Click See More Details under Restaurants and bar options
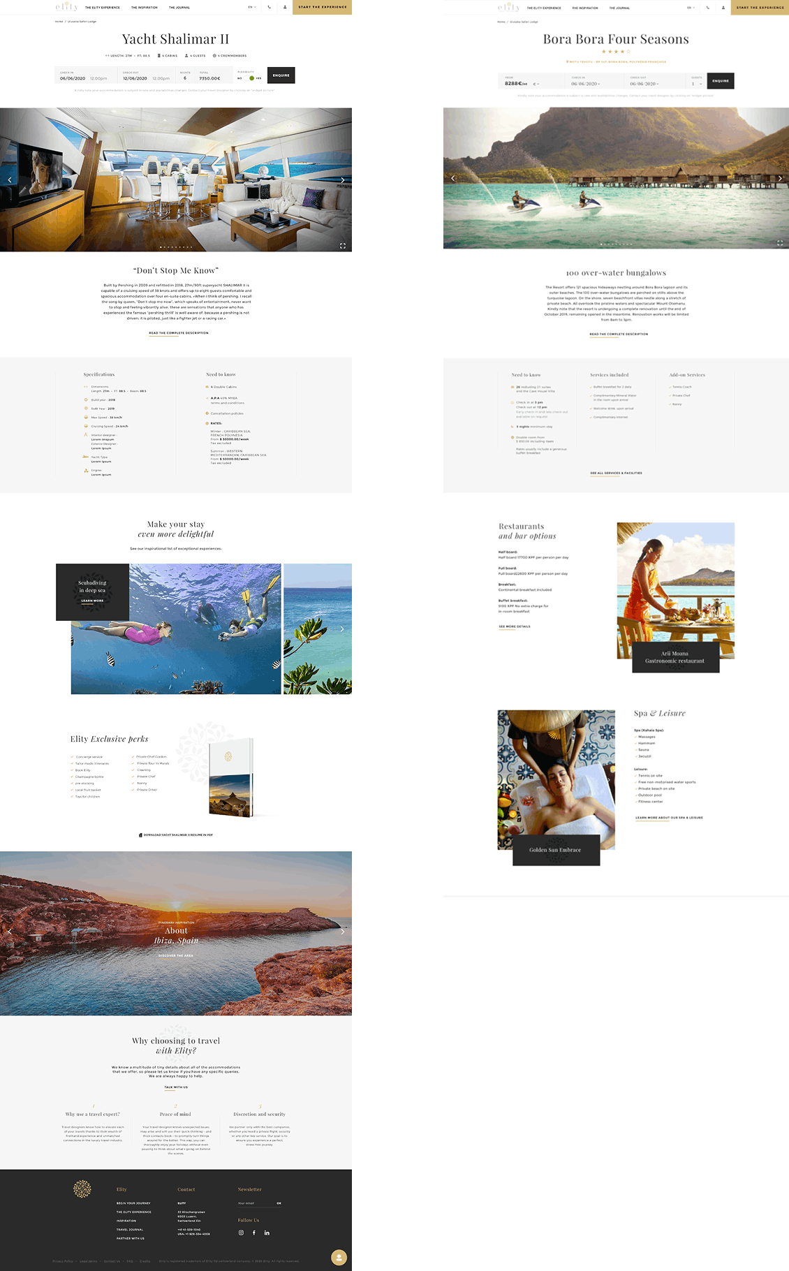This screenshot has height=1271, width=789. (515, 626)
